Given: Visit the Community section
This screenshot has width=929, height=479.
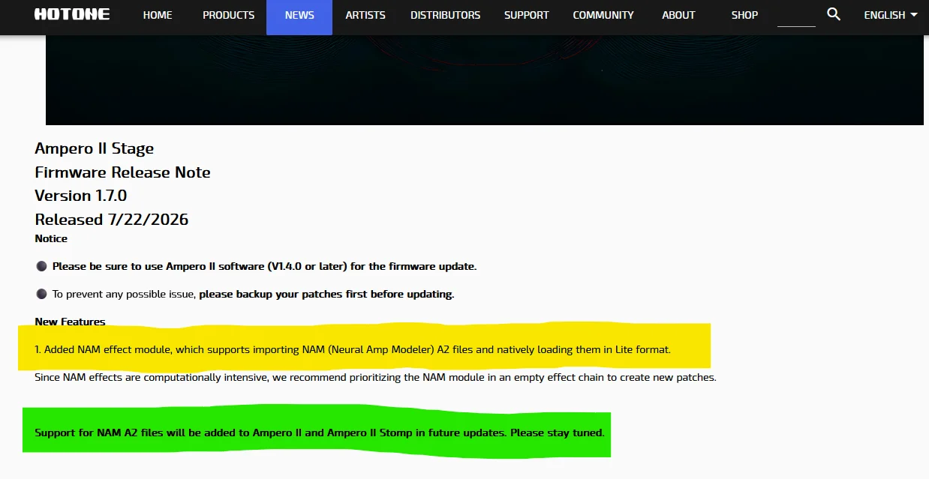Looking at the screenshot, I should 603,15.
